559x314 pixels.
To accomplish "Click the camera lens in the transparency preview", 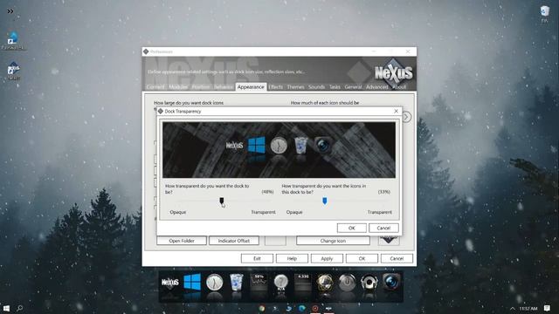I will click(x=323, y=146).
